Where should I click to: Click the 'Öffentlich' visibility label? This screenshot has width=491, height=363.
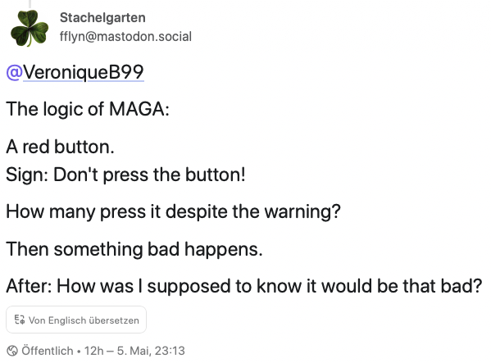click(x=48, y=351)
